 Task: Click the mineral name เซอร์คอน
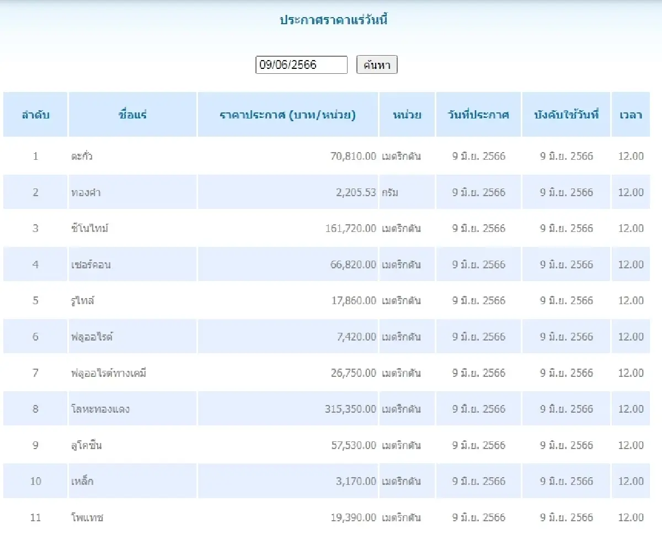point(90,264)
